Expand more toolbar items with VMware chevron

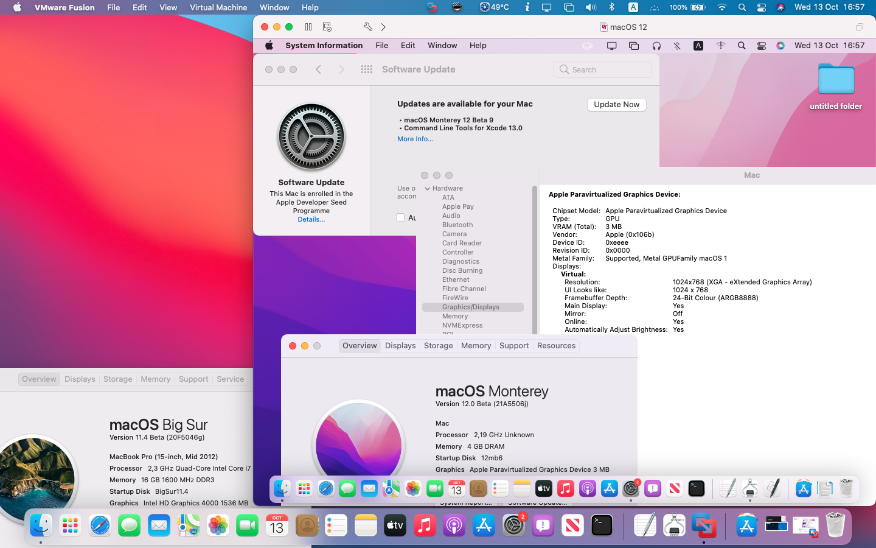pyautogui.click(x=383, y=27)
